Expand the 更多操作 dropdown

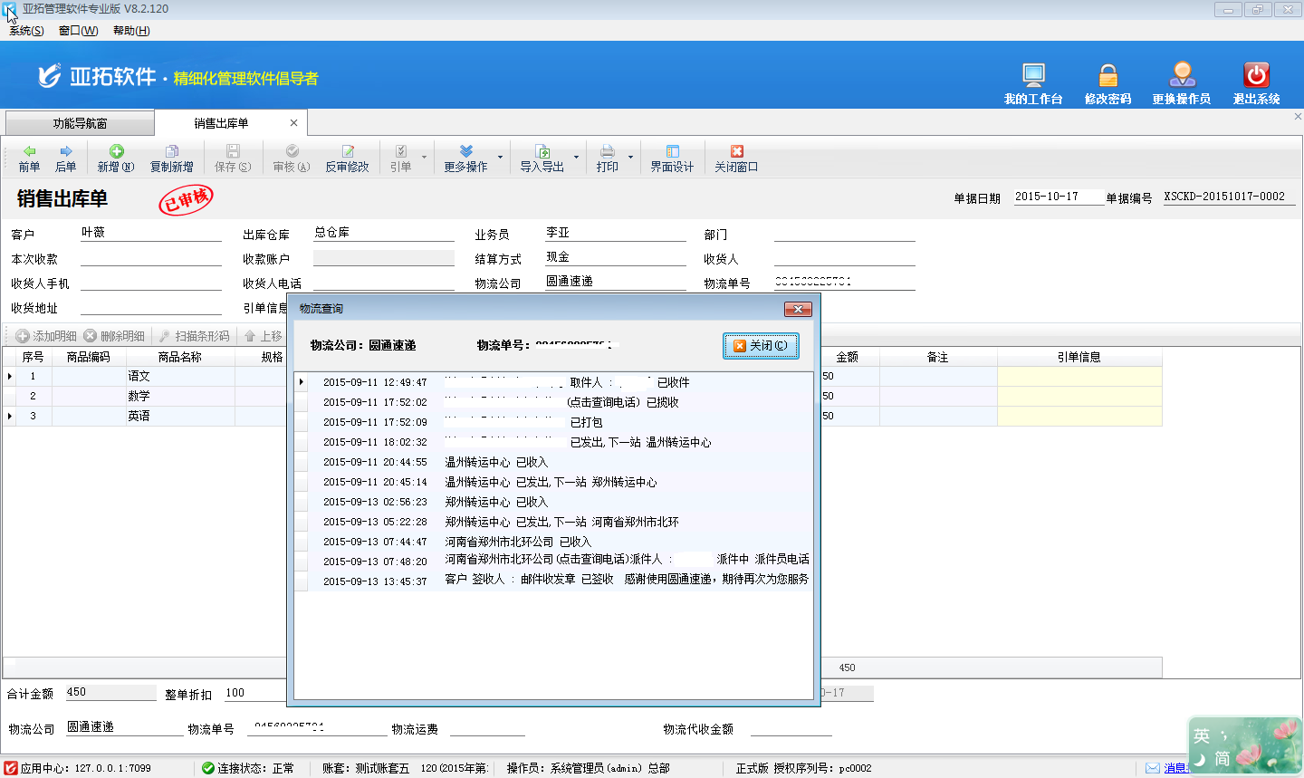[500, 158]
